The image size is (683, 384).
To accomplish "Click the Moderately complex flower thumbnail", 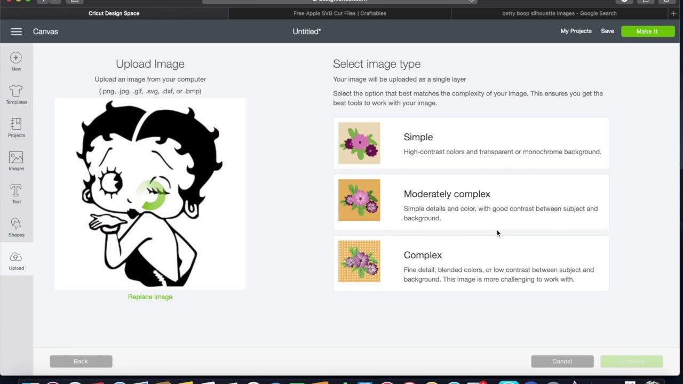I will 359,200.
